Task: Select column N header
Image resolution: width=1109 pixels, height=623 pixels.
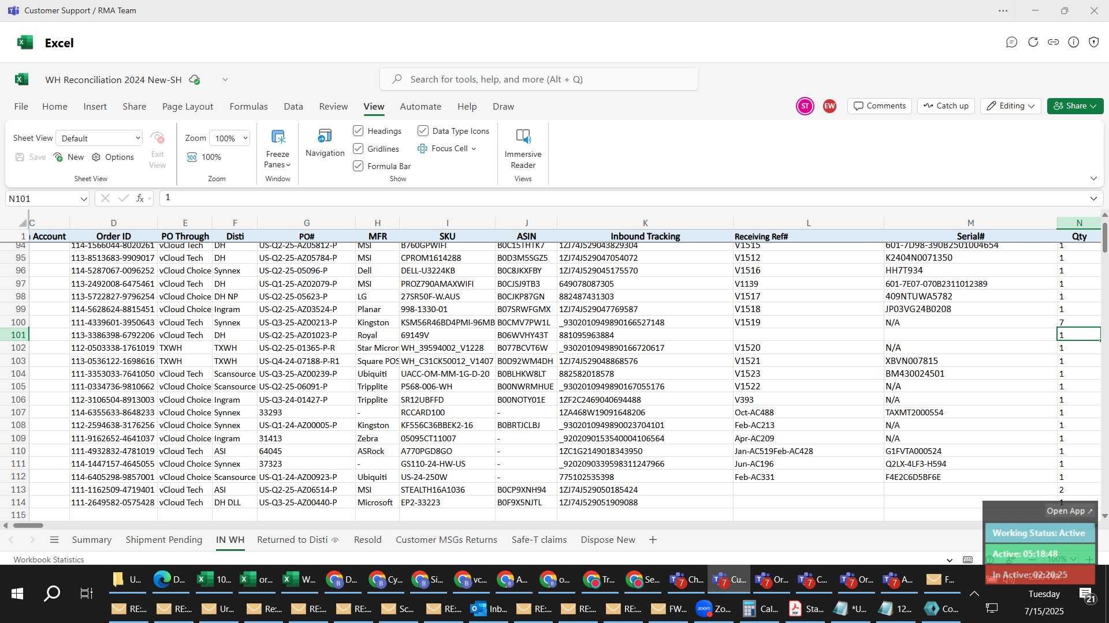Action: pos(1078,223)
